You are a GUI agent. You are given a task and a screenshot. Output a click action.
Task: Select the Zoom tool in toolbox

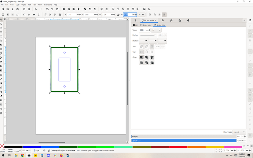click(1, 109)
